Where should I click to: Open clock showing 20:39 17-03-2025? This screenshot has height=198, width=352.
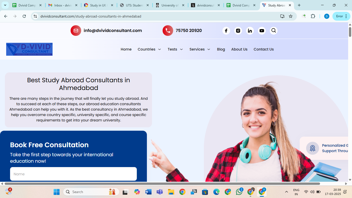(333, 192)
